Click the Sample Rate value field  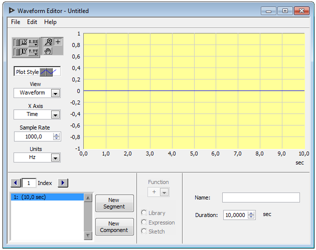(x=34, y=136)
